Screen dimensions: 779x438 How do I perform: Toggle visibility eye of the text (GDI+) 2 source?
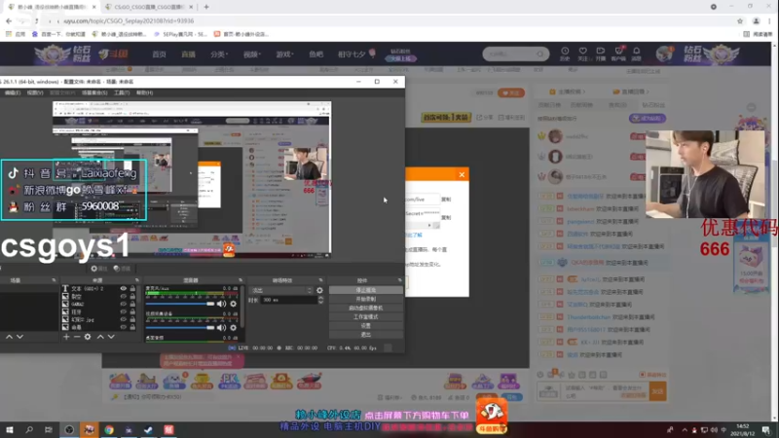[124, 288]
